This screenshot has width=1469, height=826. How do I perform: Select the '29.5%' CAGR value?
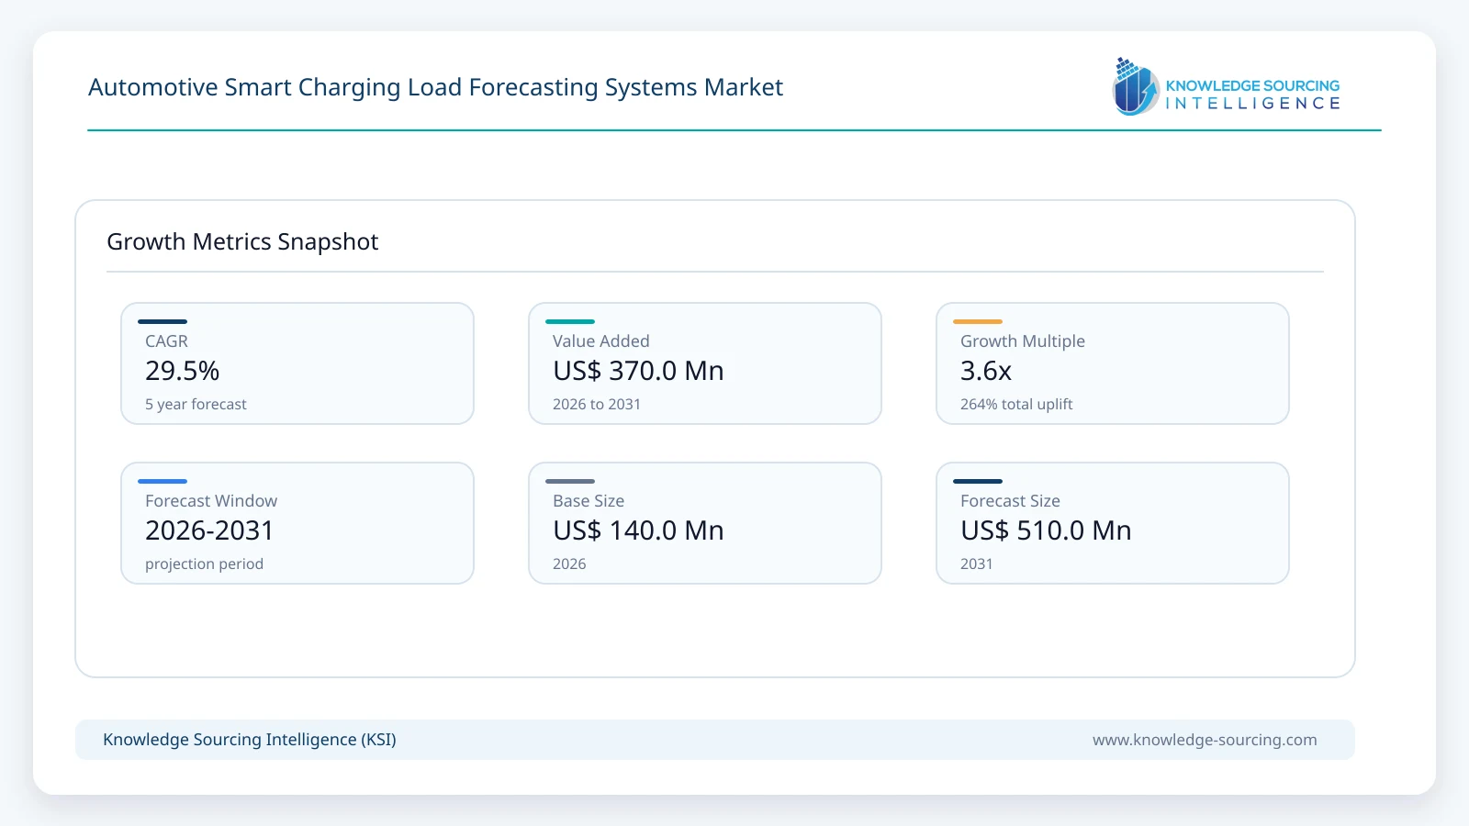[x=182, y=371]
